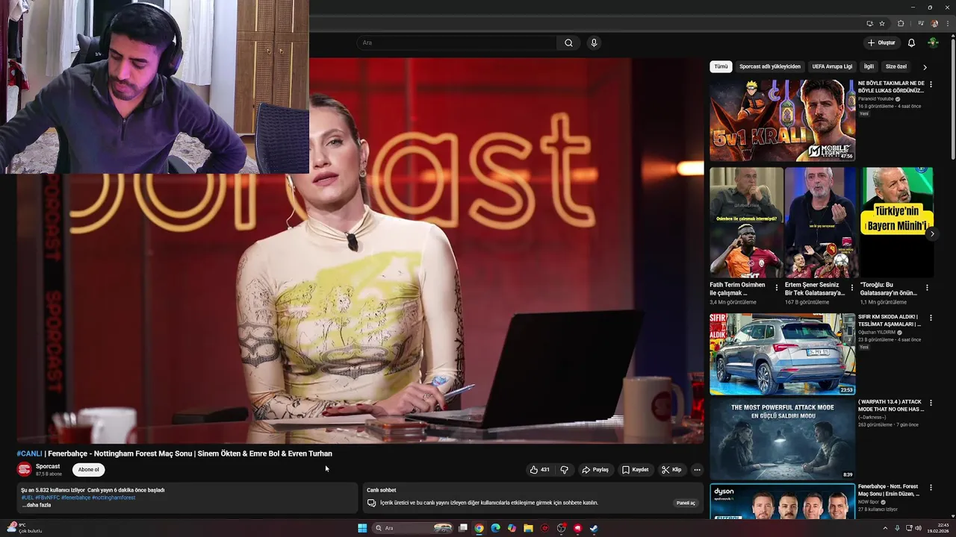Image resolution: width=956 pixels, height=537 pixels.
Task: Open more actions ellipsis below video
Action: pyautogui.click(x=697, y=470)
